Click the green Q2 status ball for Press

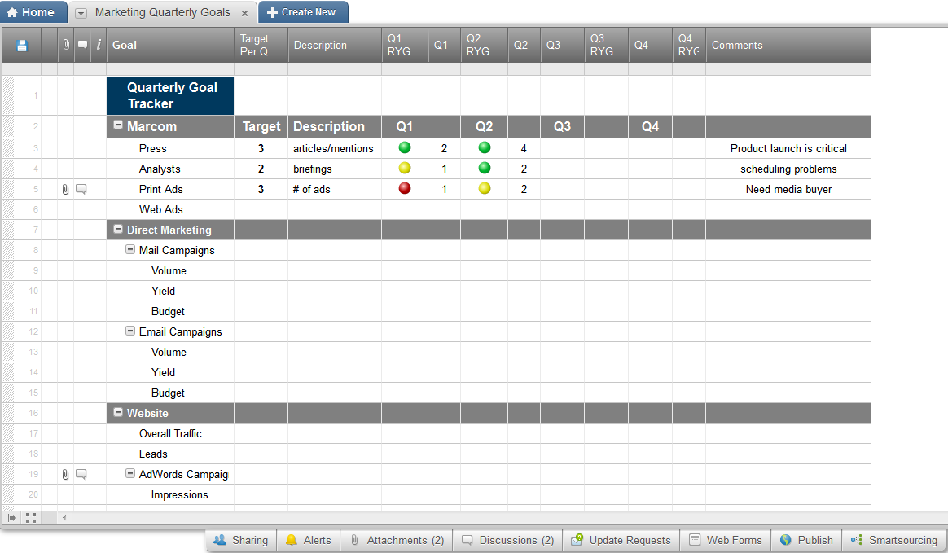coord(485,147)
